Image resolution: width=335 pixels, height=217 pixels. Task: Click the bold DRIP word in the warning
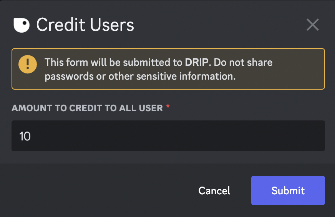click(197, 62)
